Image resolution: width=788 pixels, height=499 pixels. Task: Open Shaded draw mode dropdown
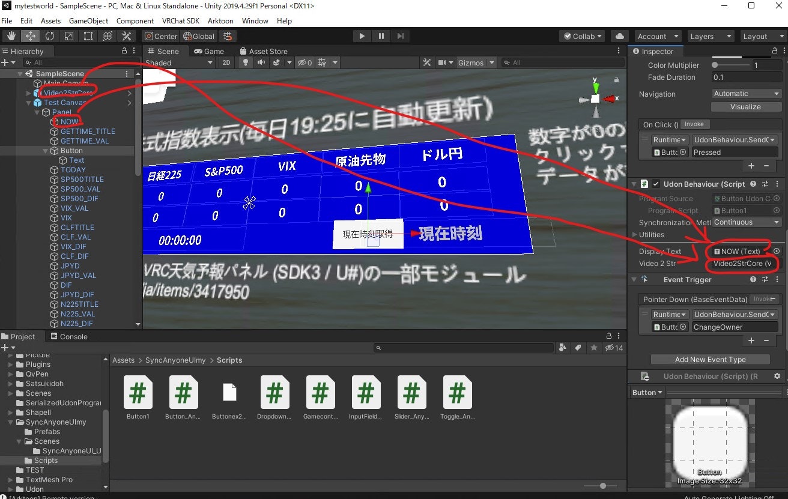pyautogui.click(x=179, y=62)
